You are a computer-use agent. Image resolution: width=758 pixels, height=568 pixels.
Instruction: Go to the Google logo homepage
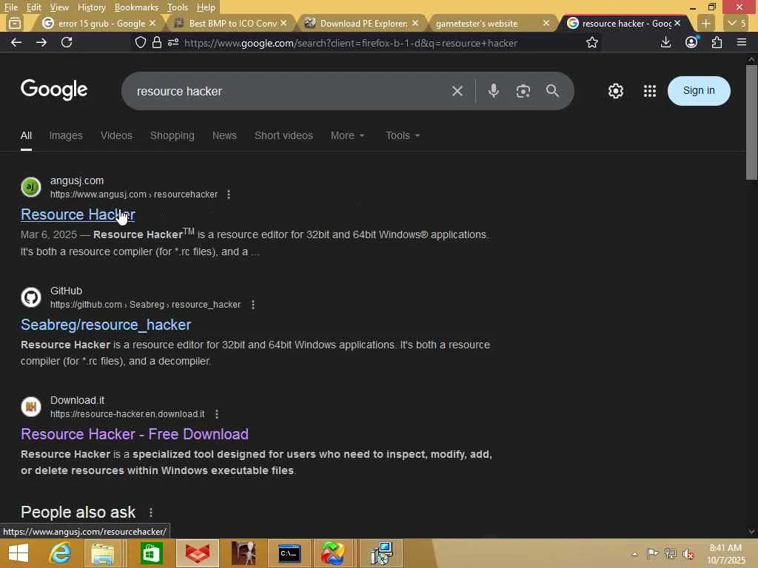coord(54,89)
